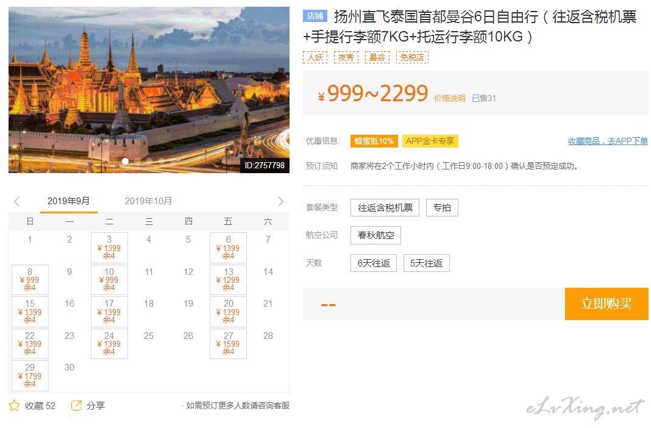Click the product ID:2757798 label
The width and height of the screenshot is (651, 428).
tap(265, 165)
